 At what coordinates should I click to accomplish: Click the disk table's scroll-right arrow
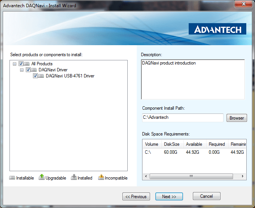pos(242,176)
